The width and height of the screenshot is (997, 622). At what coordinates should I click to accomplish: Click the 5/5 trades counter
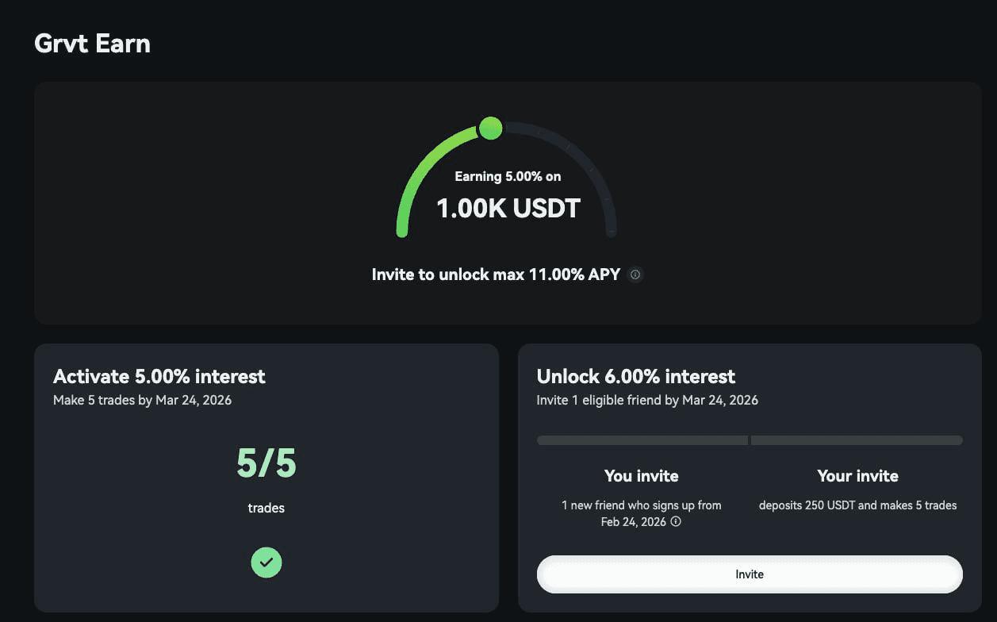point(267,463)
